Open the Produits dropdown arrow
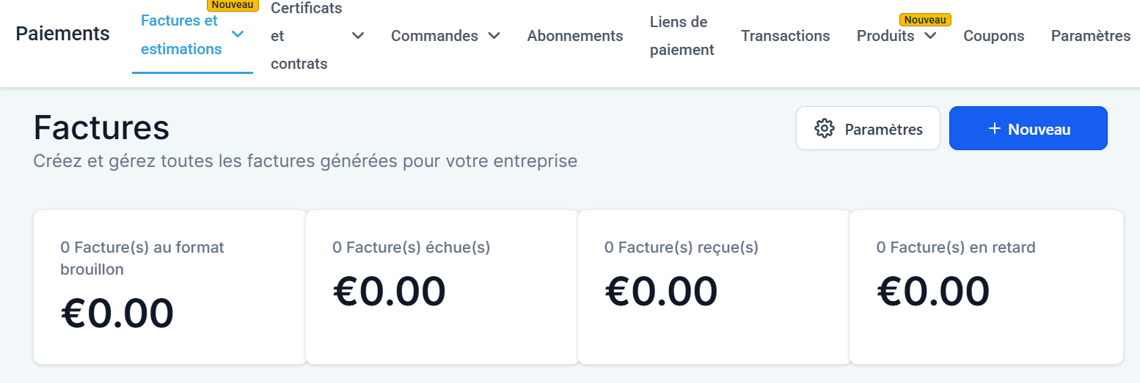This screenshot has width=1140, height=383. (x=930, y=35)
